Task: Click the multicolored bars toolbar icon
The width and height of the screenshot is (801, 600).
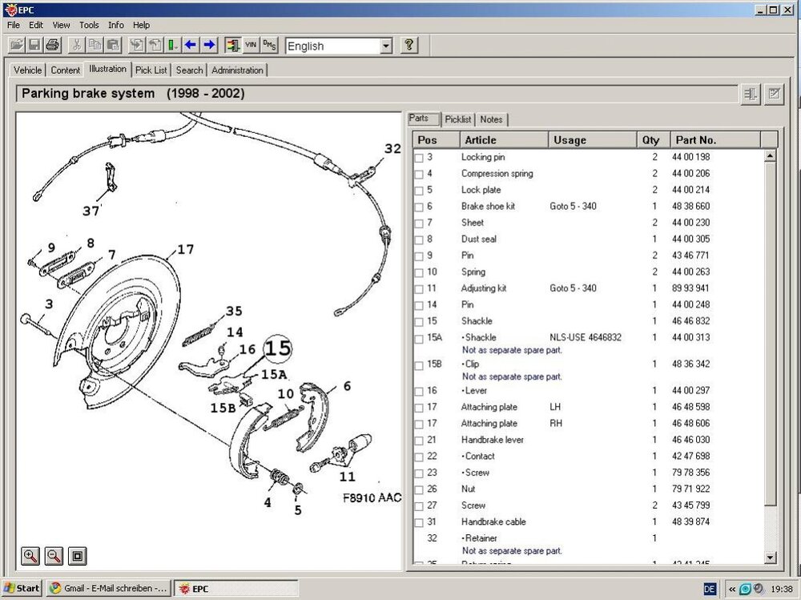Action: pyautogui.click(x=232, y=45)
